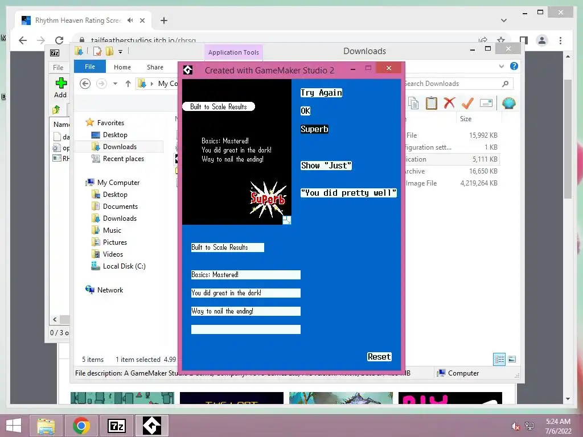Switch to the Home ribbon tab

(122, 67)
